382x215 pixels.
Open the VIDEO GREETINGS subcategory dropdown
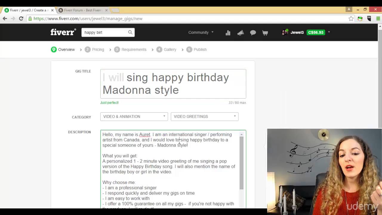pos(204,116)
